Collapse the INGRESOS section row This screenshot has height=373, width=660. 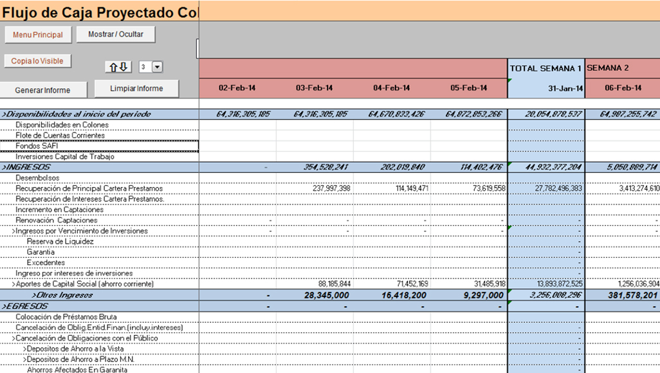[99, 167]
